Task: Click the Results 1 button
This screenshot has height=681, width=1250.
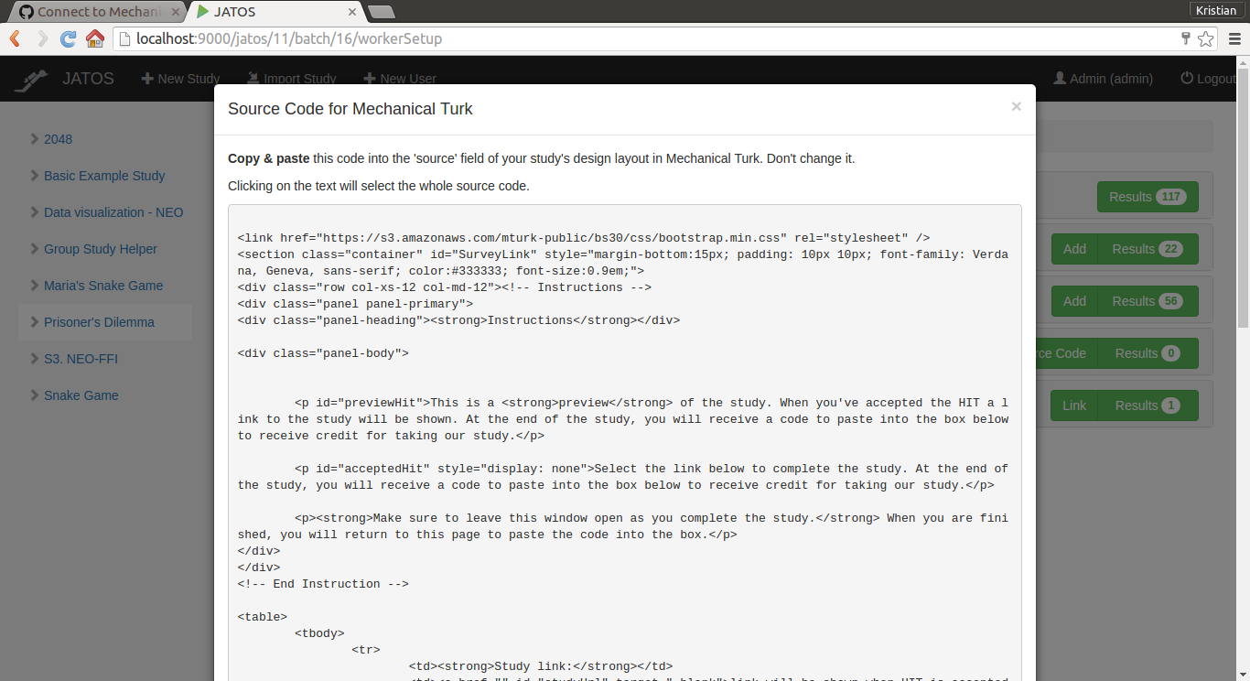Action: [1149, 405]
